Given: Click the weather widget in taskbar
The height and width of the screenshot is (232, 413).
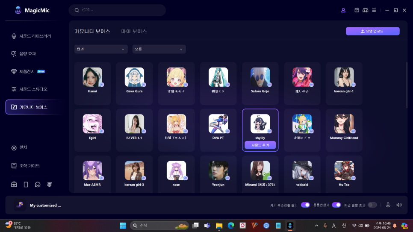Looking at the screenshot, I should coord(18,226).
